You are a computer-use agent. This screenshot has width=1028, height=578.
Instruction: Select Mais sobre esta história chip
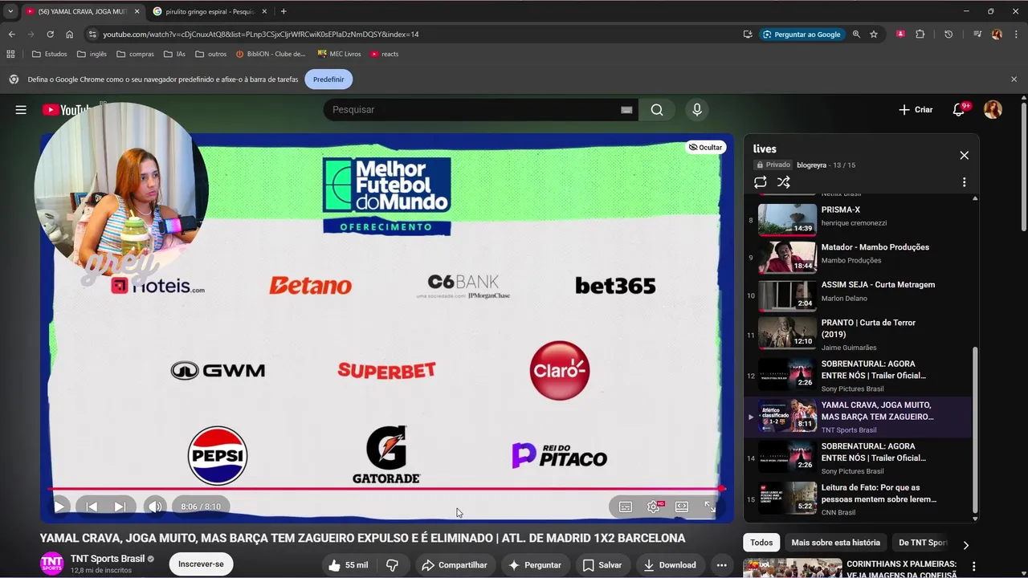point(835,543)
